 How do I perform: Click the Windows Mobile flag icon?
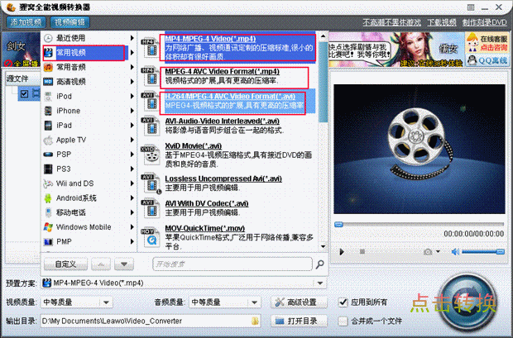pos(48,227)
